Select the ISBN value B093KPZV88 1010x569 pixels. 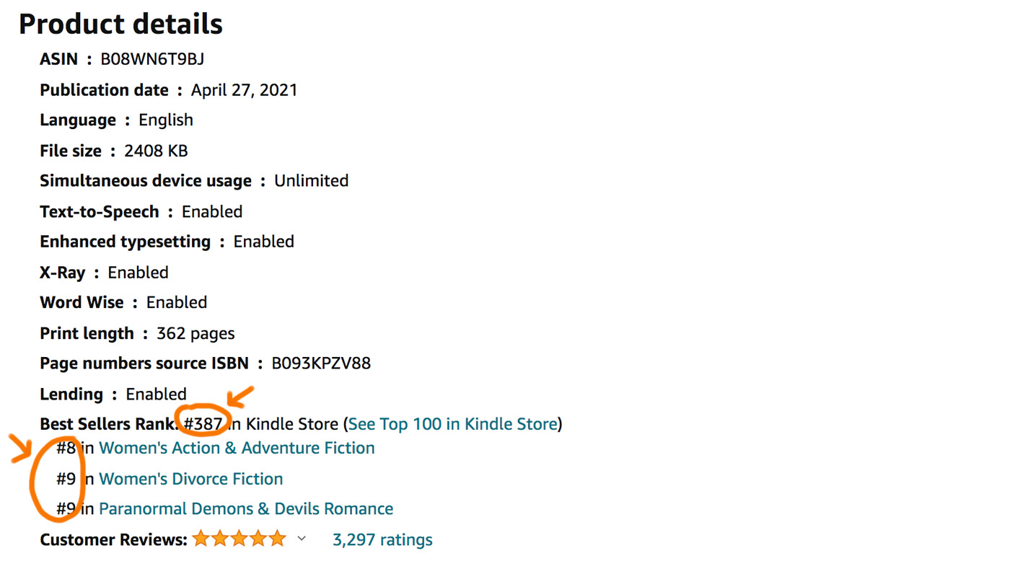(x=321, y=363)
